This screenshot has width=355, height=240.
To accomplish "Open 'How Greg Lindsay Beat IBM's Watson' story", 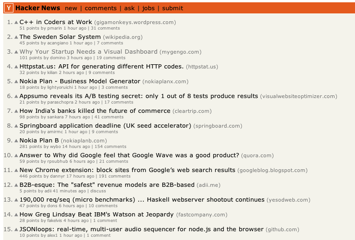I will coord(96,215).
